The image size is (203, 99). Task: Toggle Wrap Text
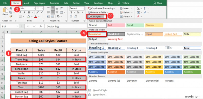[x=61, y=8]
